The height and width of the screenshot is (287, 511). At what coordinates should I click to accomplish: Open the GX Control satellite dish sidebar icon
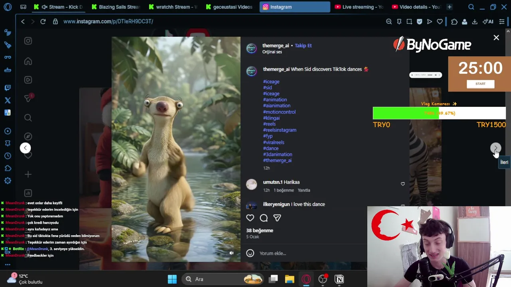pos(8,33)
